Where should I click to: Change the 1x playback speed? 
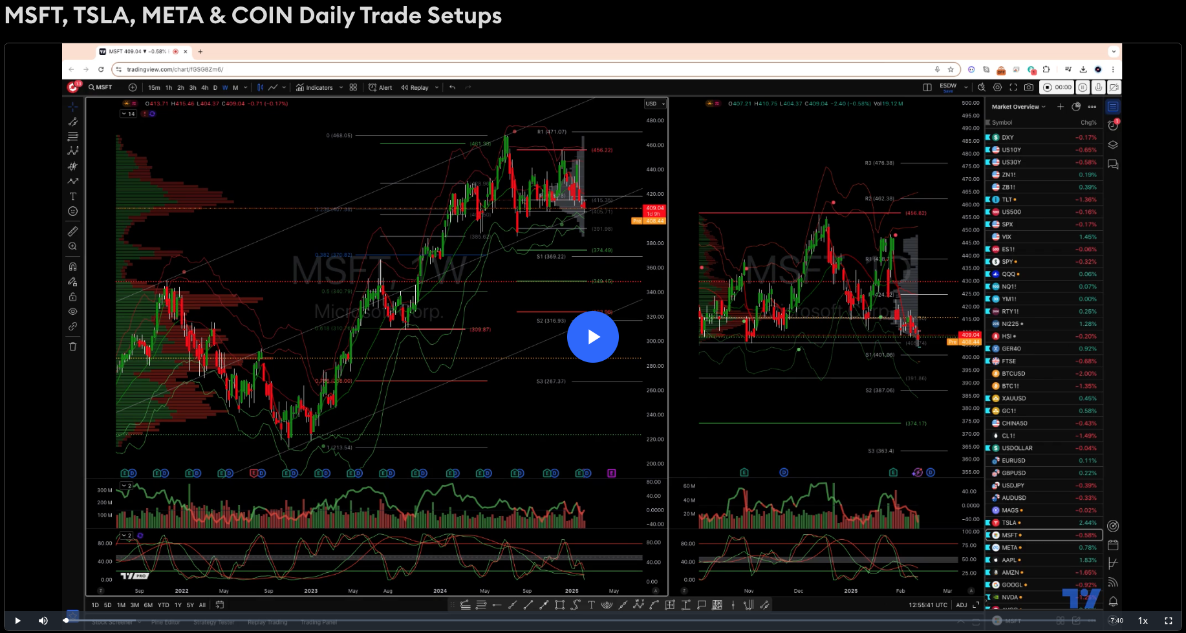(x=1143, y=621)
